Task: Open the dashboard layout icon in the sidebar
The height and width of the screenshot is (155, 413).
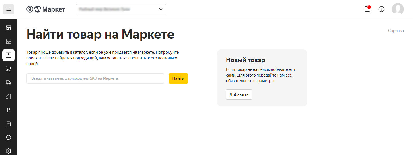Action: pos(9,41)
